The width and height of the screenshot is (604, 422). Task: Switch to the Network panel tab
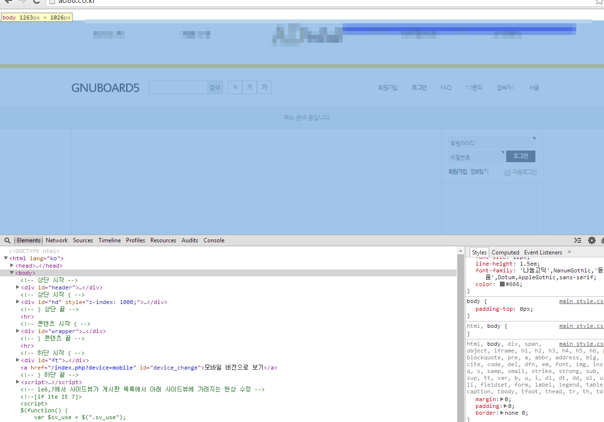[57, 240]
